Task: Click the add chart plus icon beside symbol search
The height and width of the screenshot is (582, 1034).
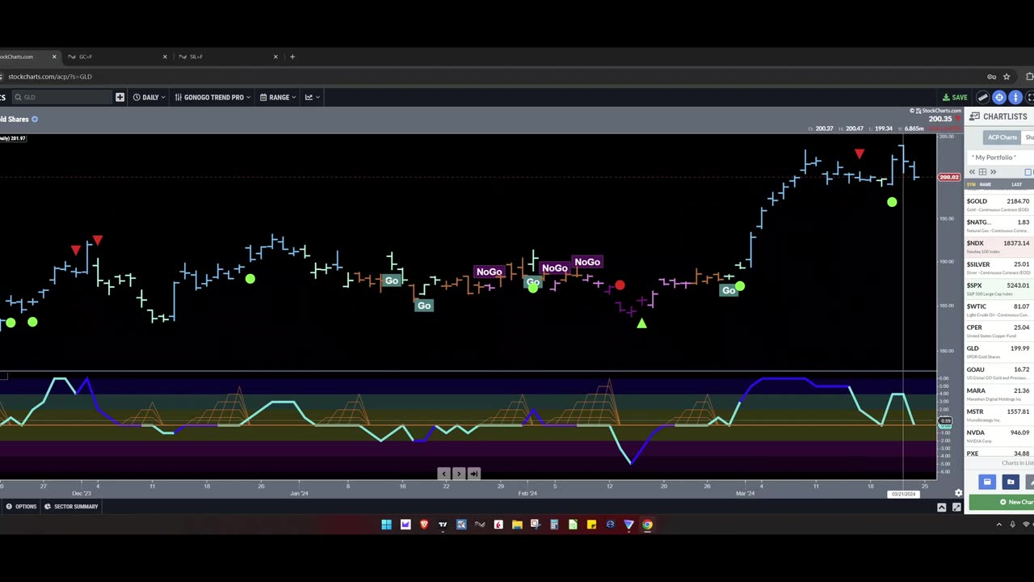Action: tap(120, 97)
